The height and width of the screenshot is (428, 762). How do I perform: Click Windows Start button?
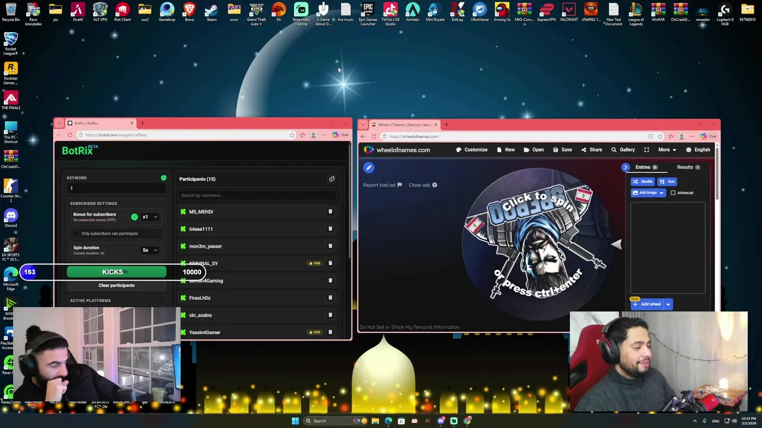(x=295, y=421)
